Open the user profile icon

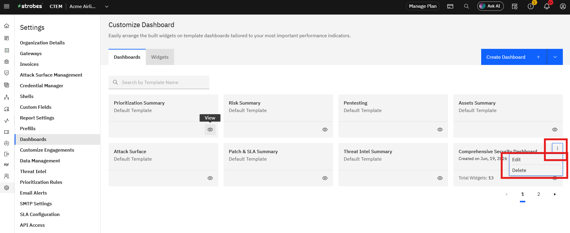pos(563,6)
